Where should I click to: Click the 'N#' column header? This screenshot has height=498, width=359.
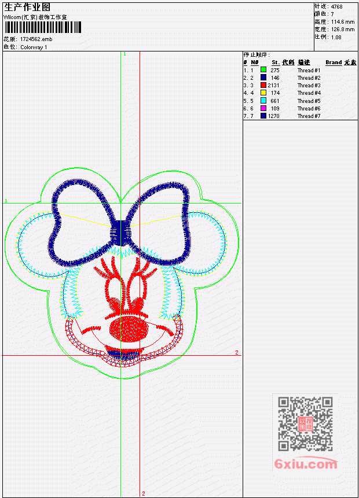[x=254, y=62]
